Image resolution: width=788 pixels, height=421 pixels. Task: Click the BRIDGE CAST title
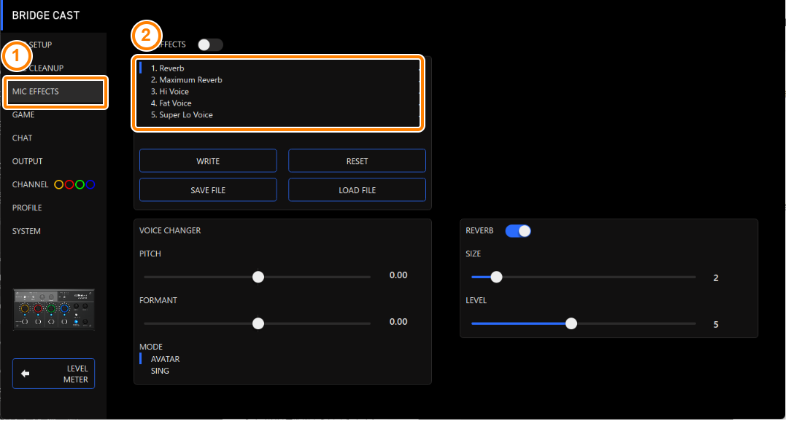pos(46,15)
